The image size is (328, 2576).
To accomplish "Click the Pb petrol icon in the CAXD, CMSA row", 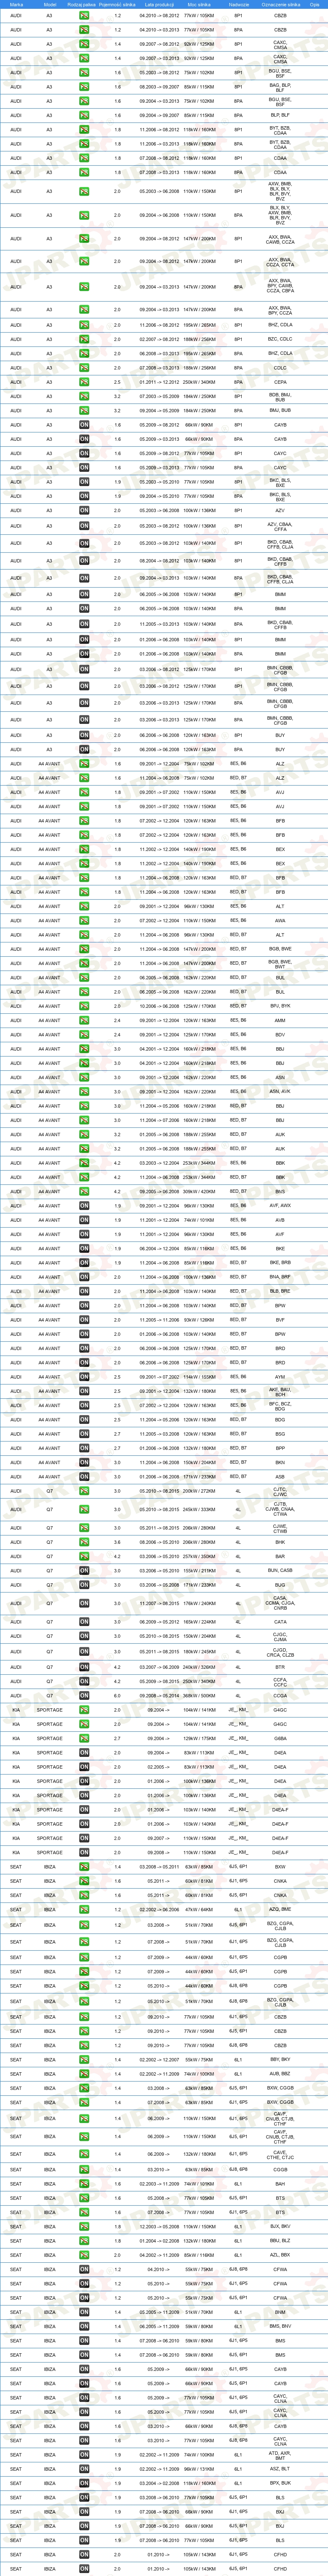I will point(84,58).
